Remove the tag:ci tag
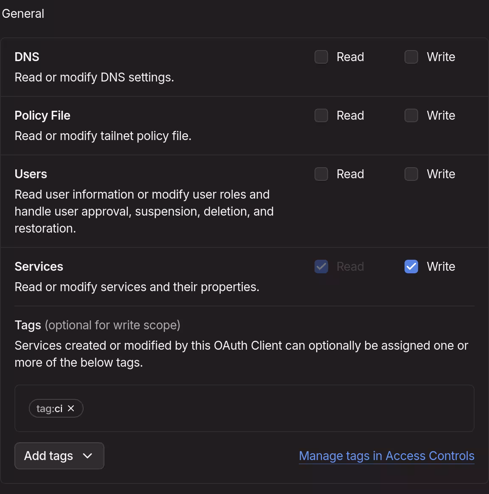This screenshot has height=494, width=489. pyautogui.click(x=71, y=408)
